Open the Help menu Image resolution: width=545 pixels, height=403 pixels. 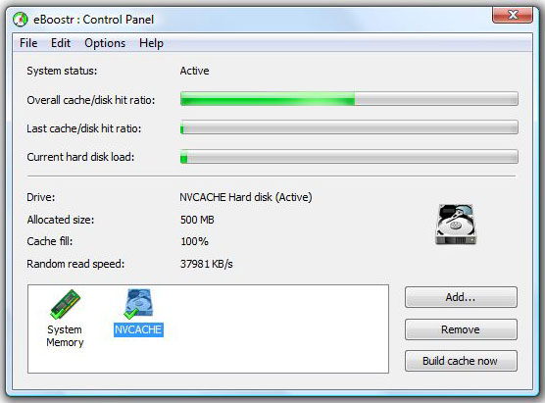151,43
